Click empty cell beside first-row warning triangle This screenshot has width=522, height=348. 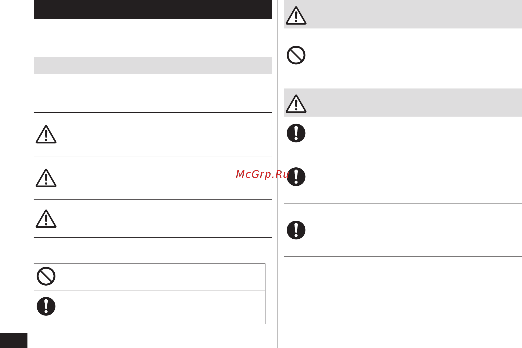coord(164,134)
